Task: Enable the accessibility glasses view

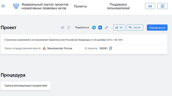Action: pyautogui.click(x=150, y=6)
